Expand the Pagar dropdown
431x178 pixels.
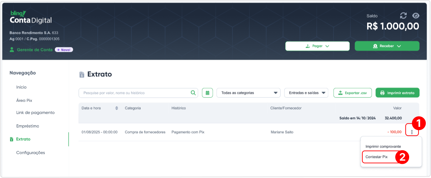click(317, 46)
